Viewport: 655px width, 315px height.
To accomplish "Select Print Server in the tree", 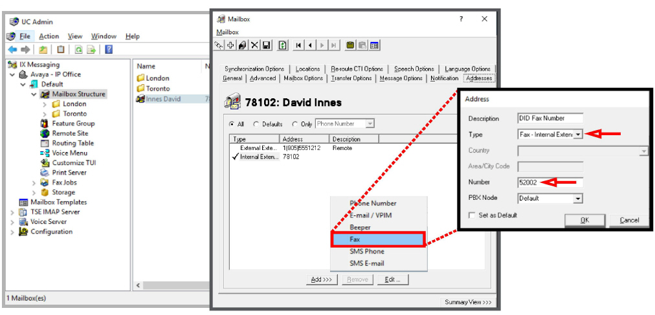I will point(69,172).
